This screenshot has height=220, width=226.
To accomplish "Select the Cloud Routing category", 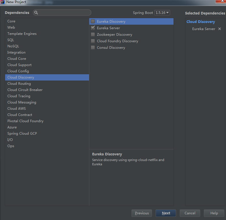I will coord(19,84).
